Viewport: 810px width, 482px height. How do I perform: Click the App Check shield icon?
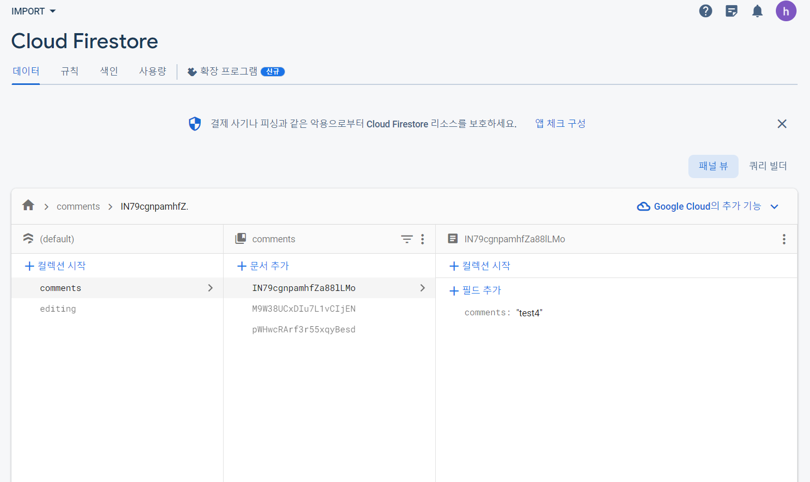195,123
